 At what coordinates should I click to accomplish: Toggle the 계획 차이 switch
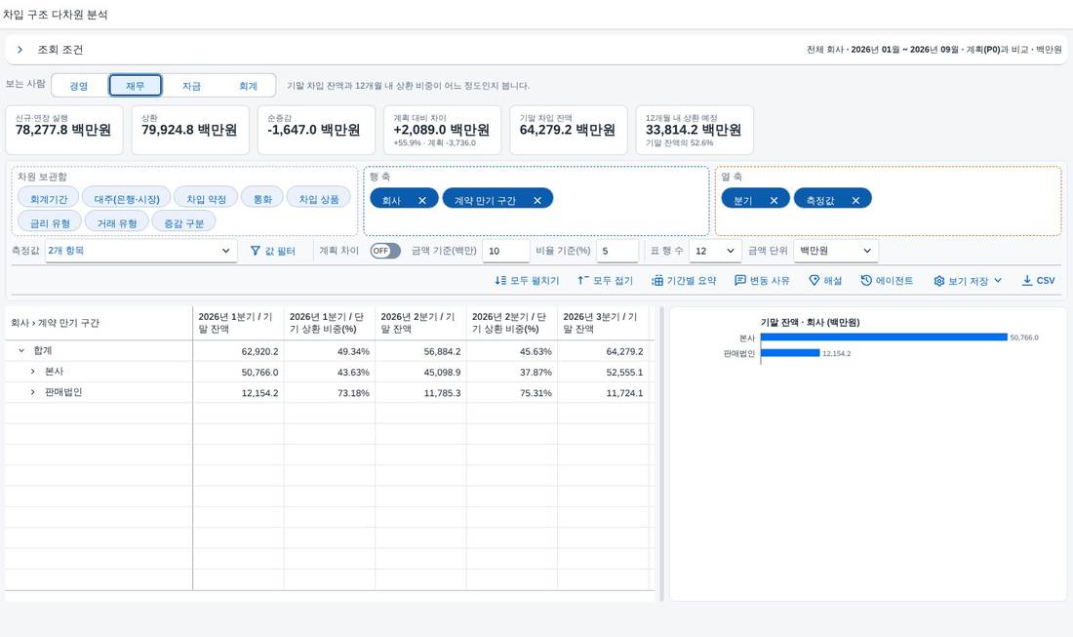pyautogui.click(x=385, y=251)
